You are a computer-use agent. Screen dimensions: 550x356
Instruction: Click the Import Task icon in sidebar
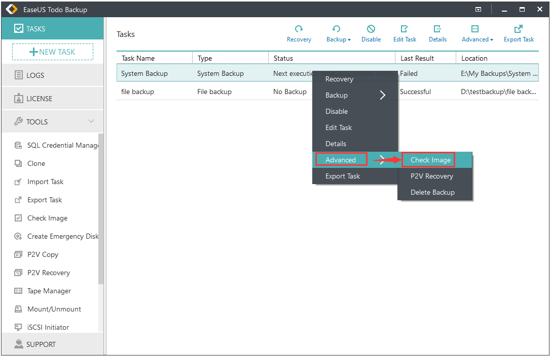(x=18, y=182)
